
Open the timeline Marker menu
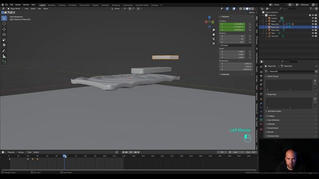click(36, 152)
